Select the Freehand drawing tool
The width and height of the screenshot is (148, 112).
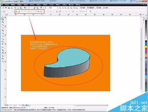point(3,27)
